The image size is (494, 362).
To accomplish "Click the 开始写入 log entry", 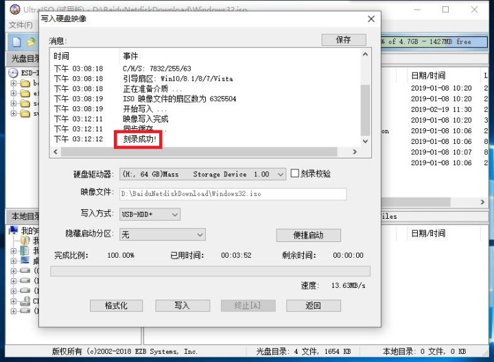I will [x=145, y=109].
